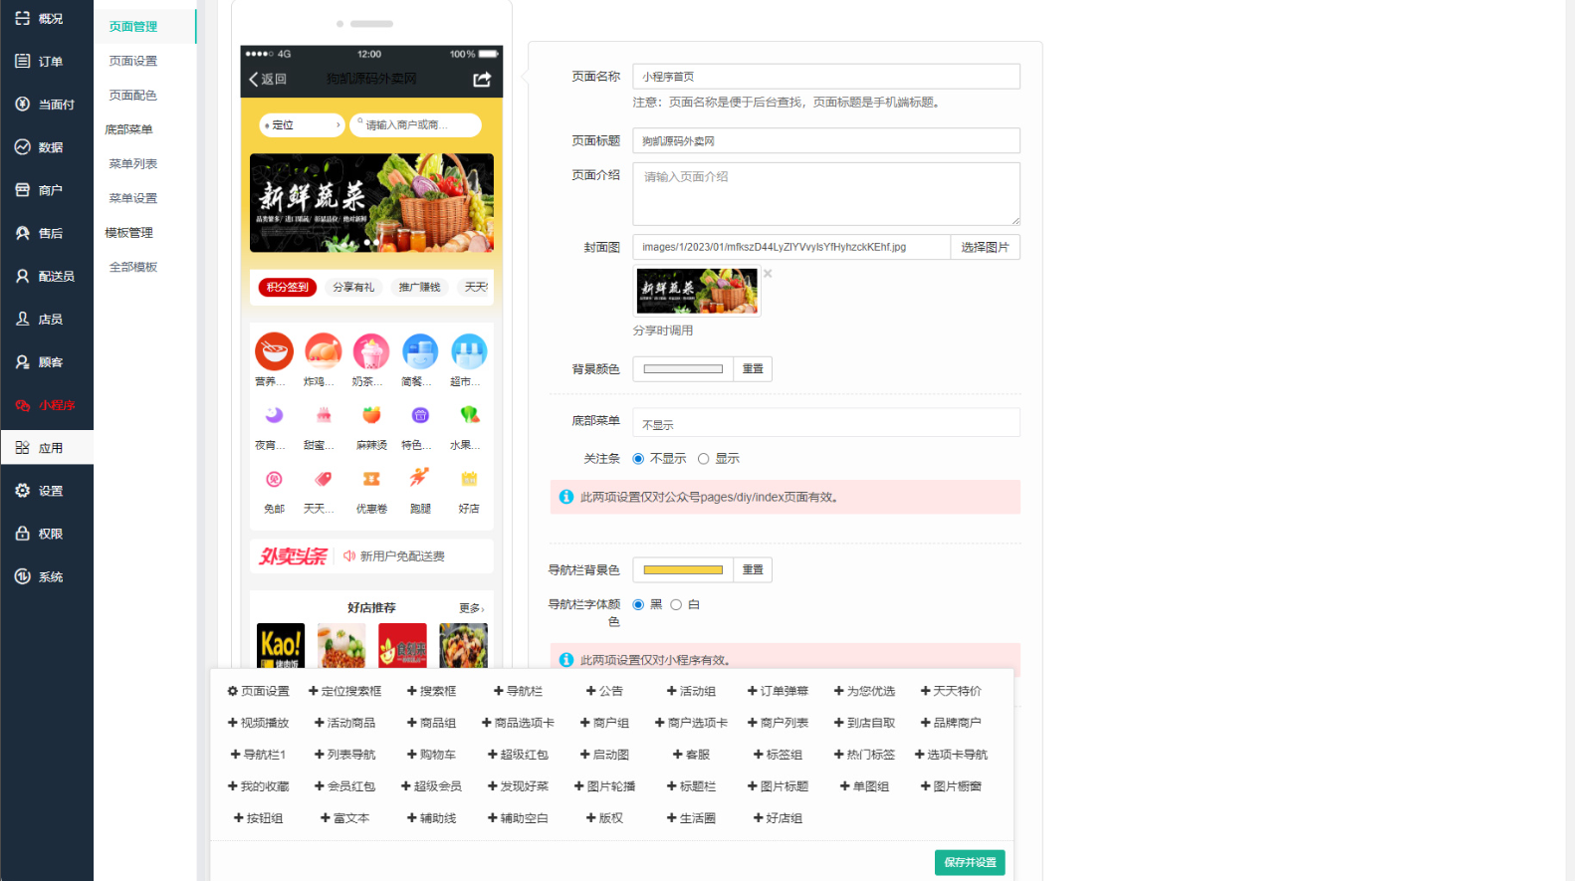
Task: Open 页面配色 in the submenu
Action: [x=133, y=96]
